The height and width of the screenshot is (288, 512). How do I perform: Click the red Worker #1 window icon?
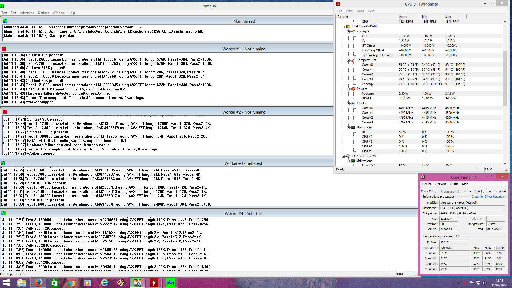[x=4, y=49]
